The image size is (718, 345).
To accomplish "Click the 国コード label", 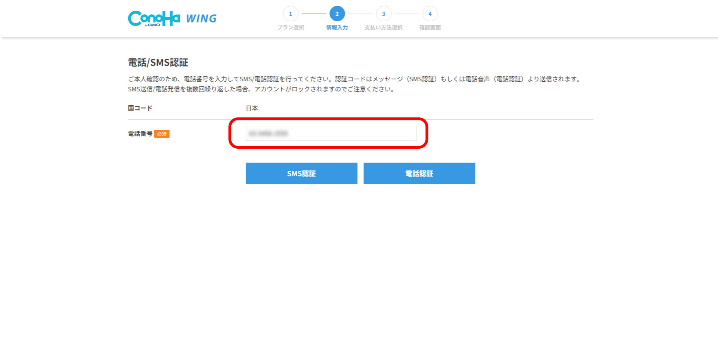I will [x=140, y=108].
